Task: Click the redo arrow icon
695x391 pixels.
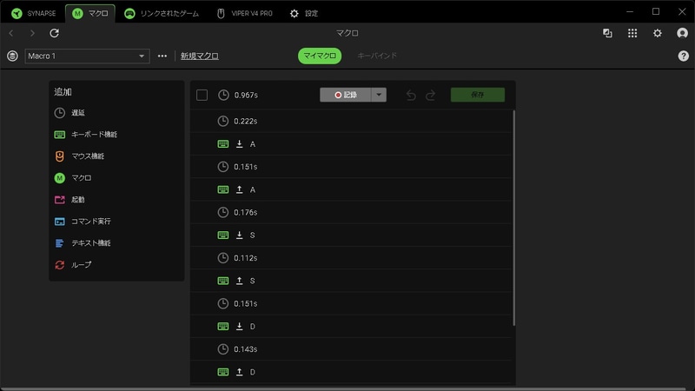Action: click(x=430, y=95)
